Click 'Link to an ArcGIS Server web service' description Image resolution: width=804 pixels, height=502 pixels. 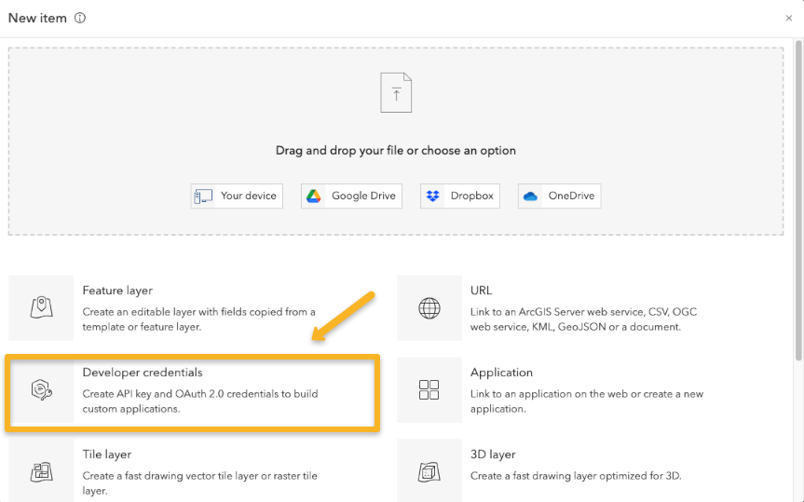pyautogui.click(x=583, y=319)
